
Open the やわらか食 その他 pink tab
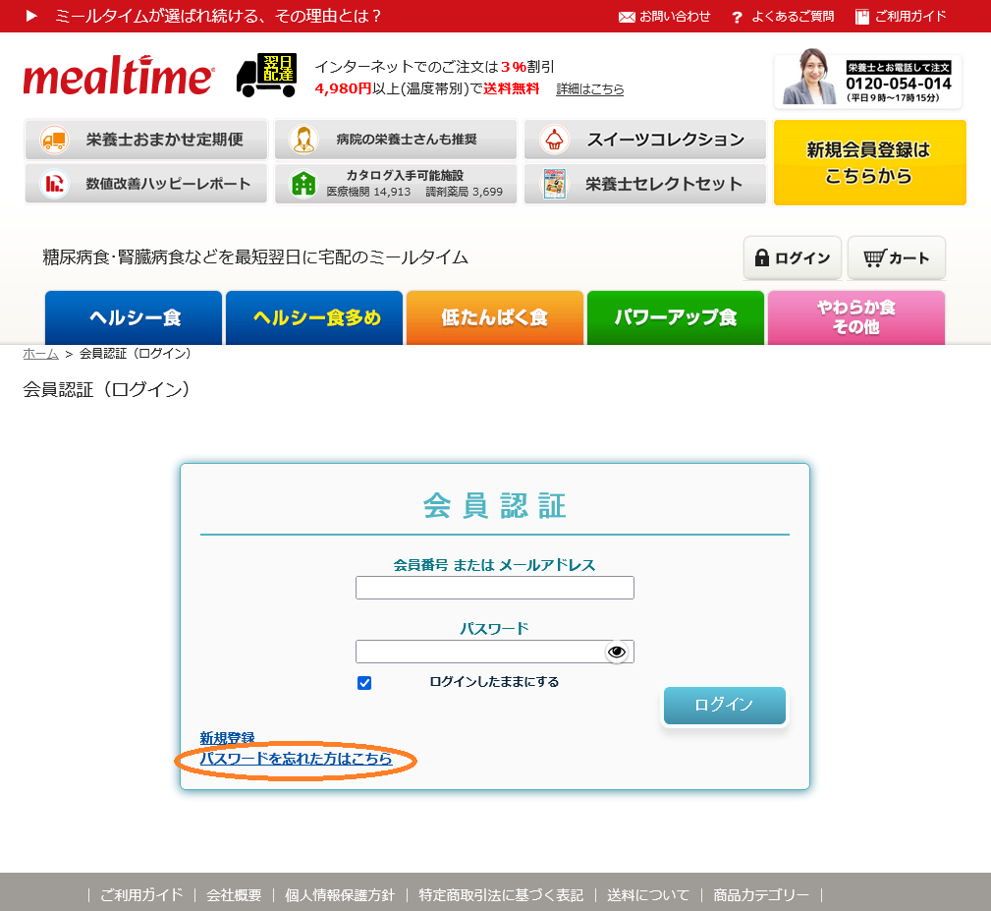pos(855,317)
